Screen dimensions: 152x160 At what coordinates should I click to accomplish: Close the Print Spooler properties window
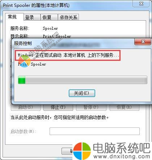click(x=141, y=4)
